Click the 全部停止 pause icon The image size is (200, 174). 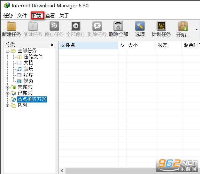coord(76,26)
